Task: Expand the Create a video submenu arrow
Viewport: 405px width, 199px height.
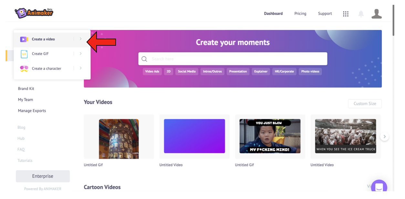Action: pos(80,39)
